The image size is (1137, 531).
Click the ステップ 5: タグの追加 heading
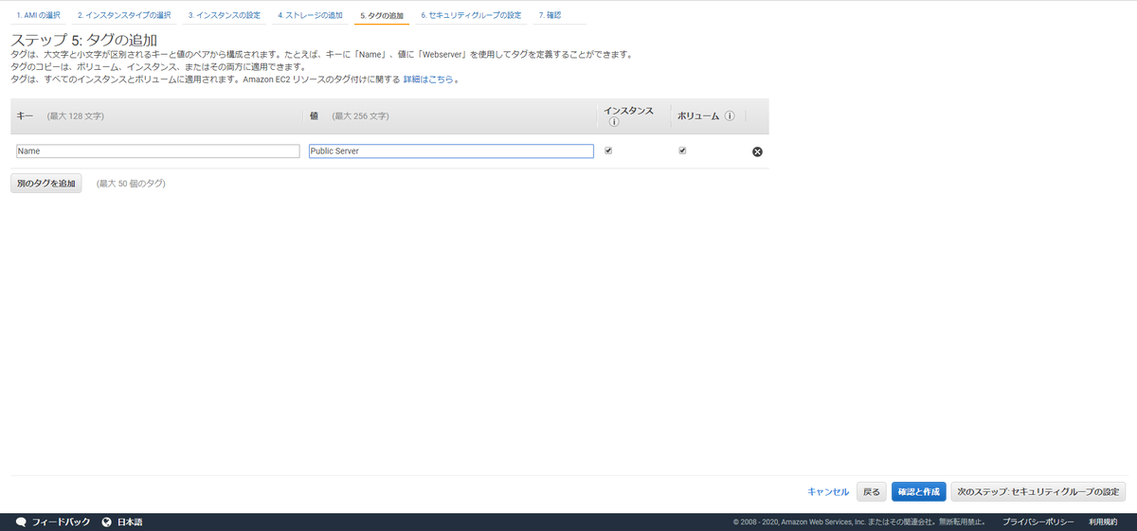(83, 40)
